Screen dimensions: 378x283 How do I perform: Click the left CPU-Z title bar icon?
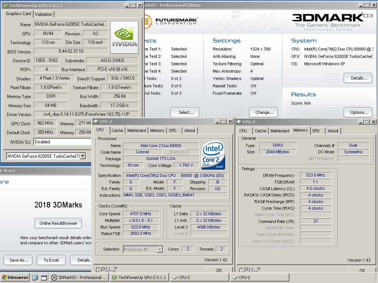(96, 122)
